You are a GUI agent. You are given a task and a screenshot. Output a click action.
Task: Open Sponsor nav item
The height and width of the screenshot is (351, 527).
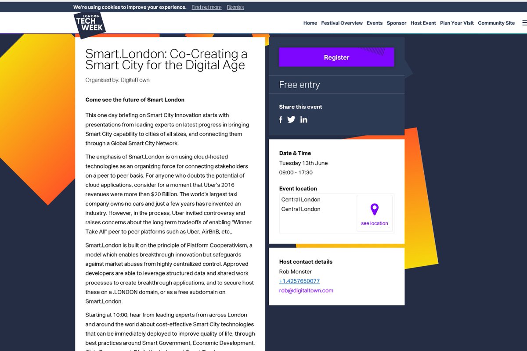pos(397,23)
